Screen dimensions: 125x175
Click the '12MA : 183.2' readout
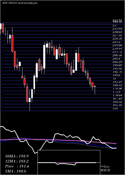click(17, 161)
